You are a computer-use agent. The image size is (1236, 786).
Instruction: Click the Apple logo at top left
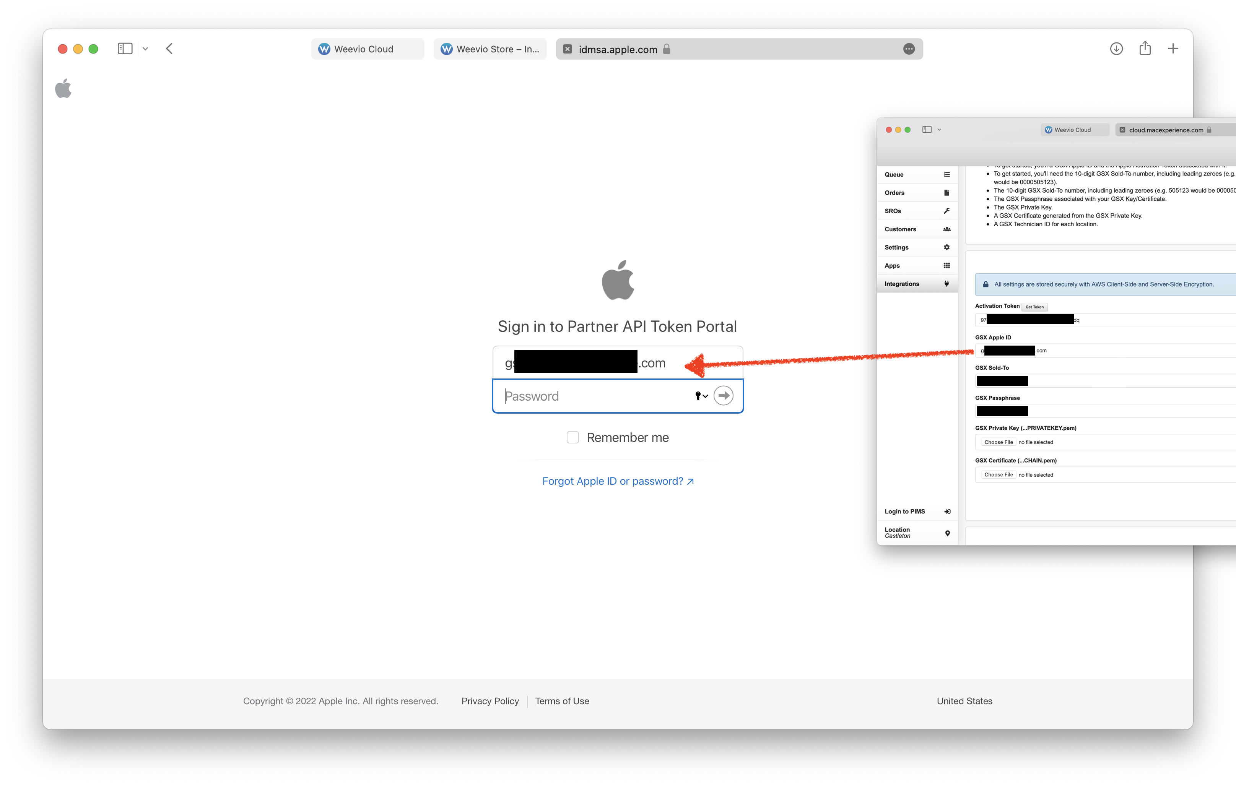pos(63,88)
